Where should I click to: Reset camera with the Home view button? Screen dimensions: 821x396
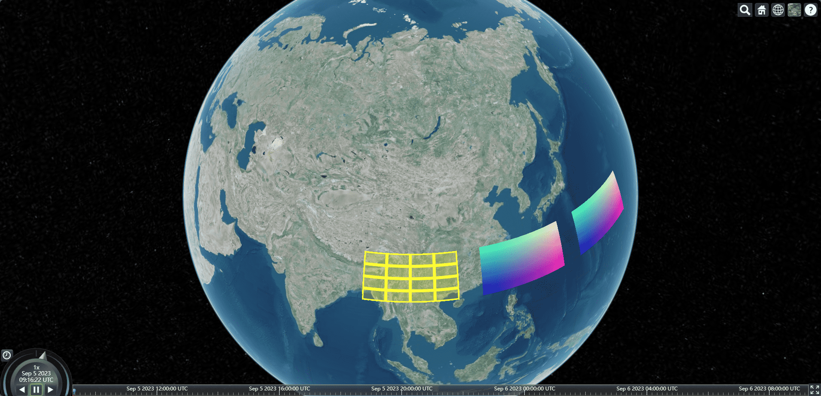click(762, 10)
